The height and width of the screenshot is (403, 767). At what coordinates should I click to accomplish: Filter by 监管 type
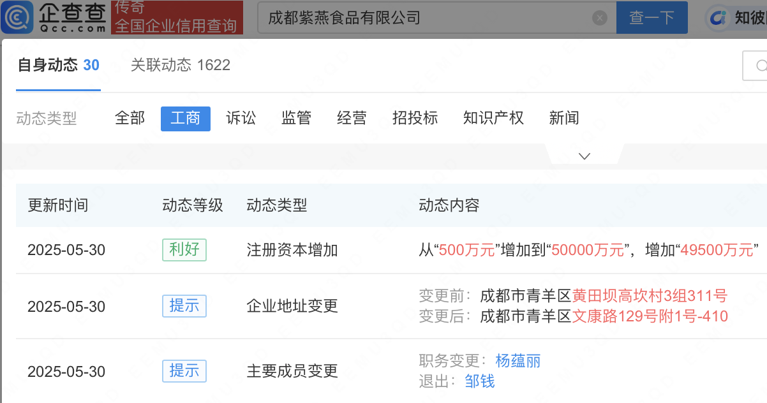click(297, 118)
